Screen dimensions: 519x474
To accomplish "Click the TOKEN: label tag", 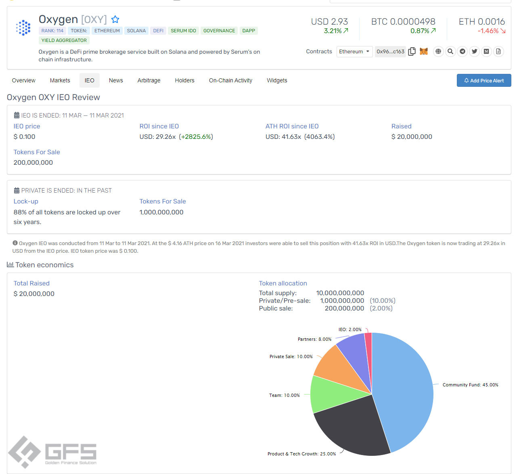I will 79,31.
